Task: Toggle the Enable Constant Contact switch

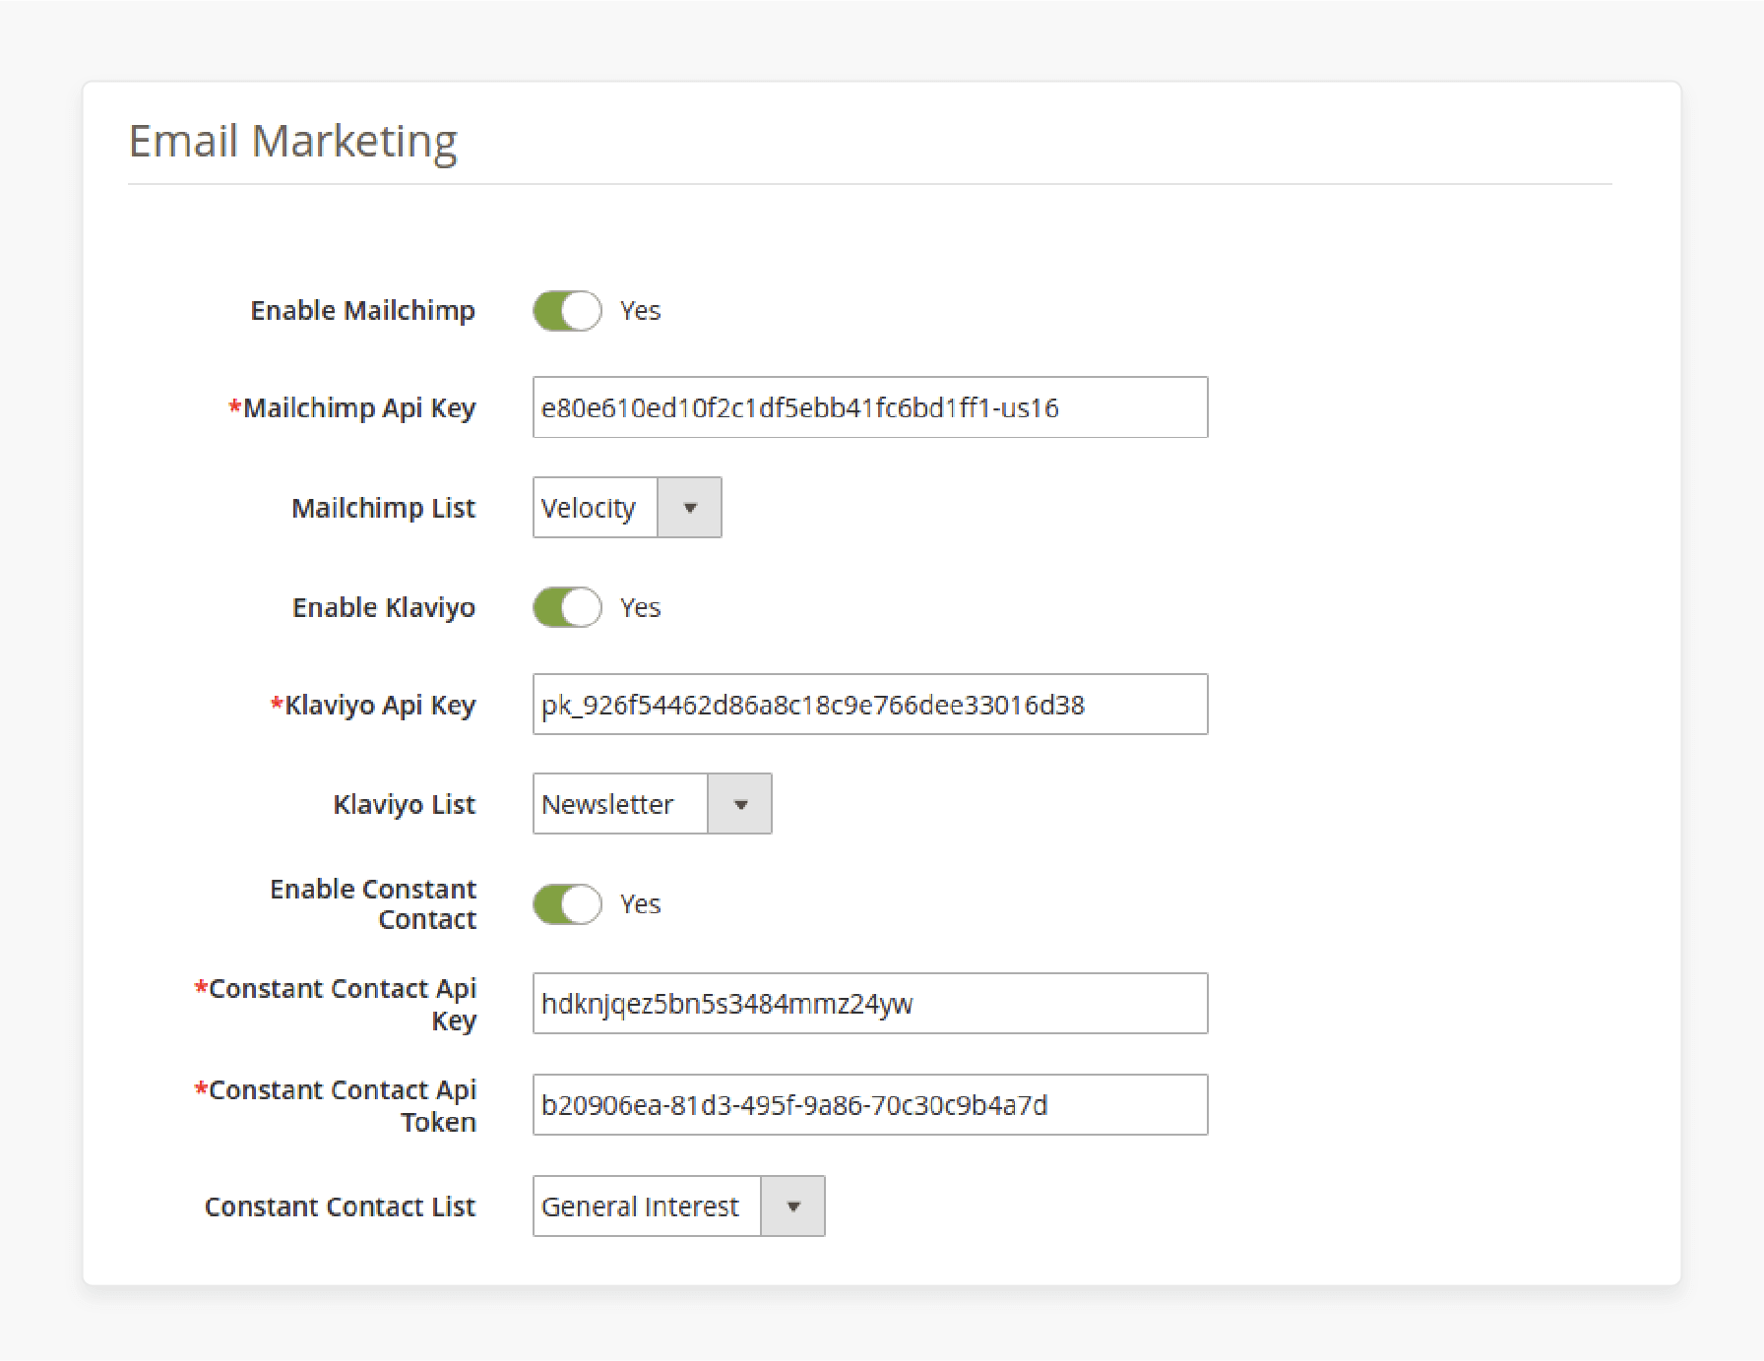Action: pyautogui.click(x=567, y=904)
